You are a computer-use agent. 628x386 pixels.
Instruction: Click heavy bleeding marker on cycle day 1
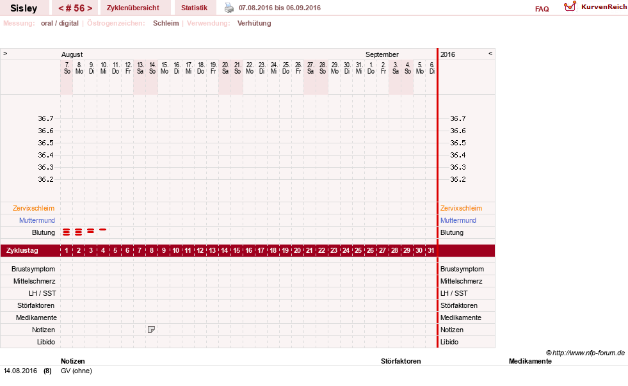click(x=67, y=232)
